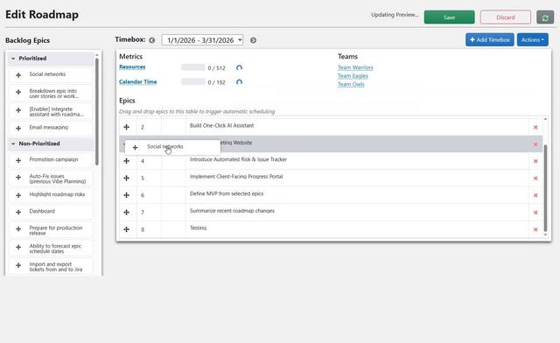The width and height of the screenshot is (560, 343).
Task: Remove the highlighted Website epic row
Action: click(535, 144)
